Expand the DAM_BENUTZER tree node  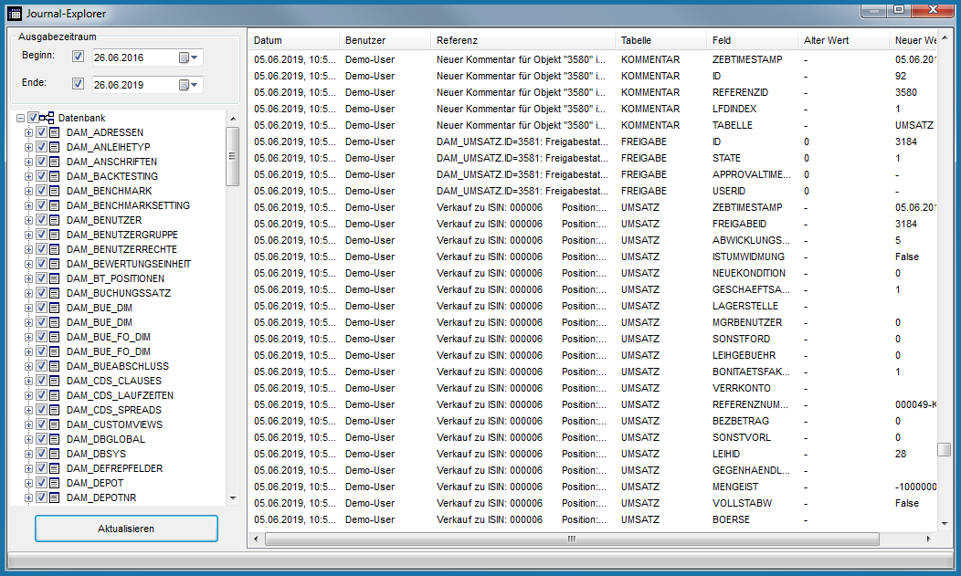coord(28,220)
